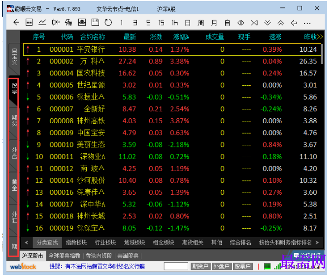Sort by the 最新 column header
The image size is (335, 277).
point(130,37)
